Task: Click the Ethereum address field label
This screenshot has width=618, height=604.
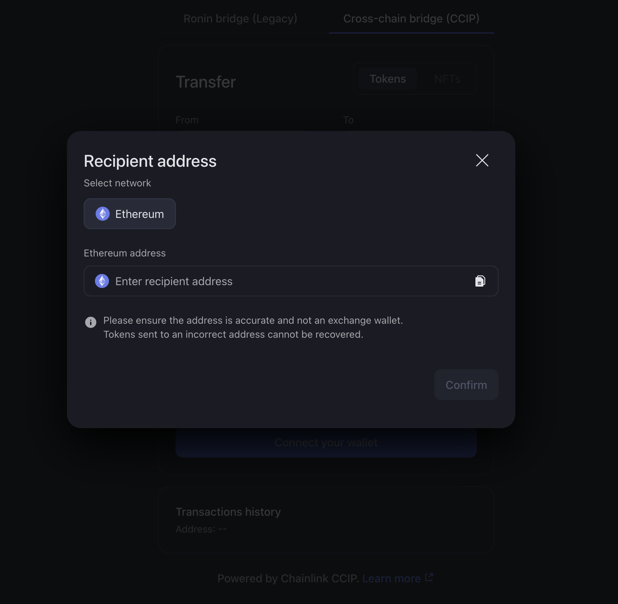Action: pyautogui.click(x=125, y=253)
